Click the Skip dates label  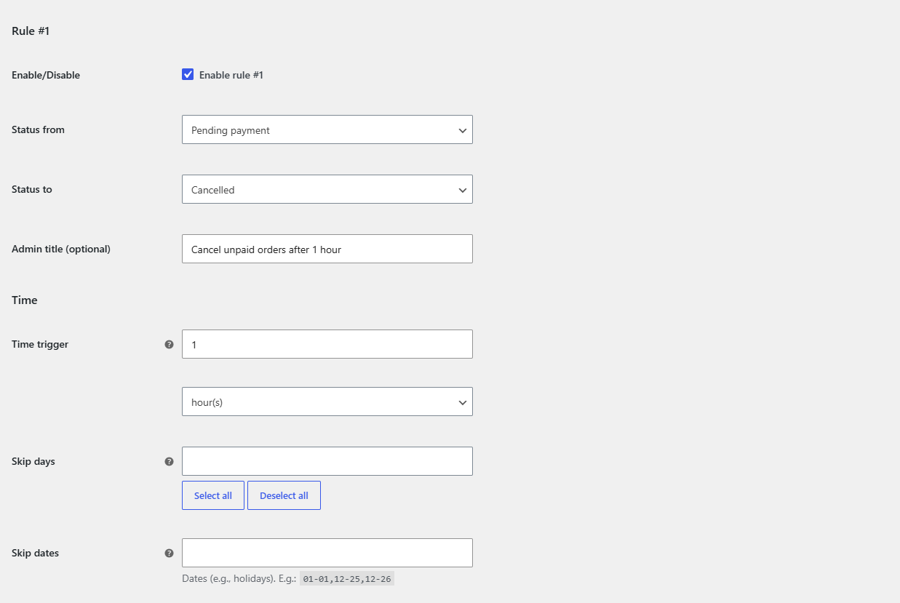(x=35, y=553)
